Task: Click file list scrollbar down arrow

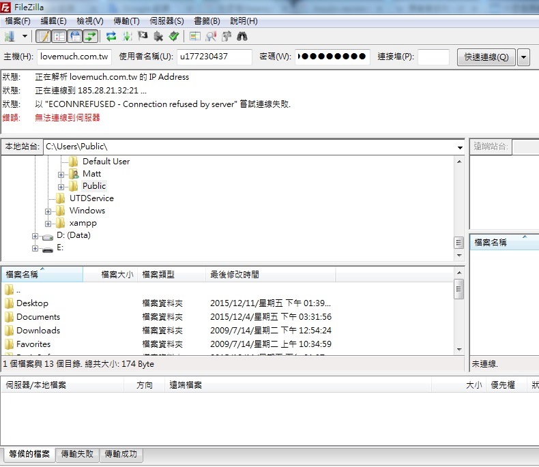Action: point(460,350)
